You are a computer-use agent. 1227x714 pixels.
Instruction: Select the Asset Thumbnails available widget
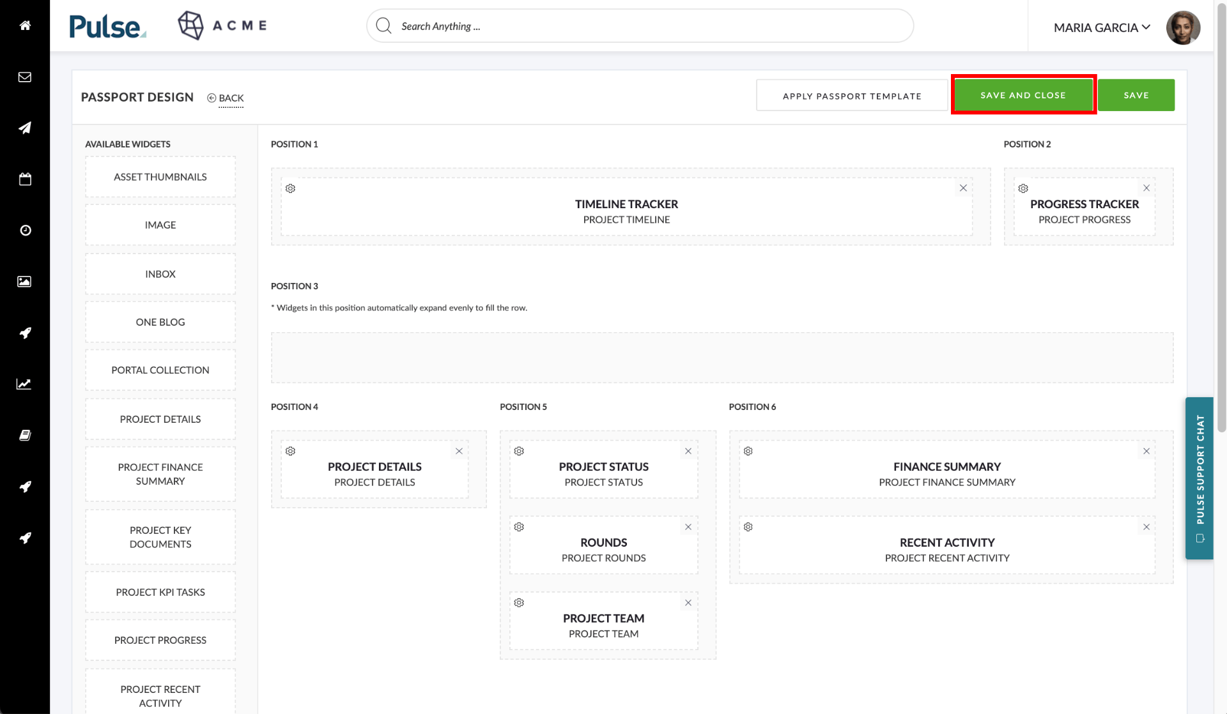point(160,177)
